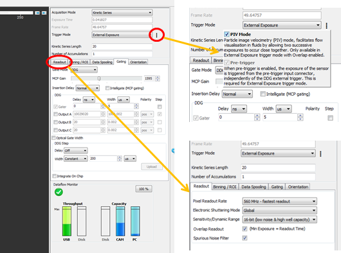Switch to the Data Spooling tab in the left panel
The width and height of the screenshot is (341, 253).
point(102,62)
